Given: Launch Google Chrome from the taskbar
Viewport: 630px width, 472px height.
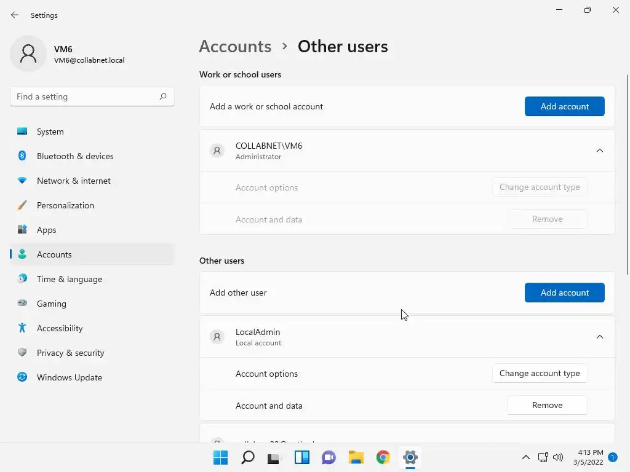Looking at the screenshot, I should pos(383,457).
